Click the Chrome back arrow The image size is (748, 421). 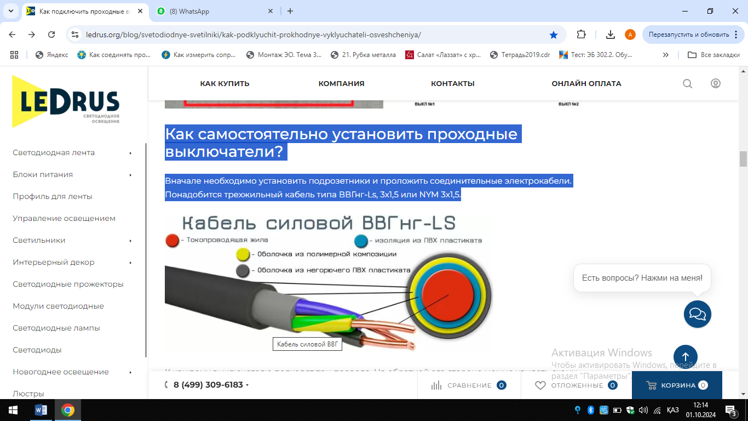coord(12,35)
